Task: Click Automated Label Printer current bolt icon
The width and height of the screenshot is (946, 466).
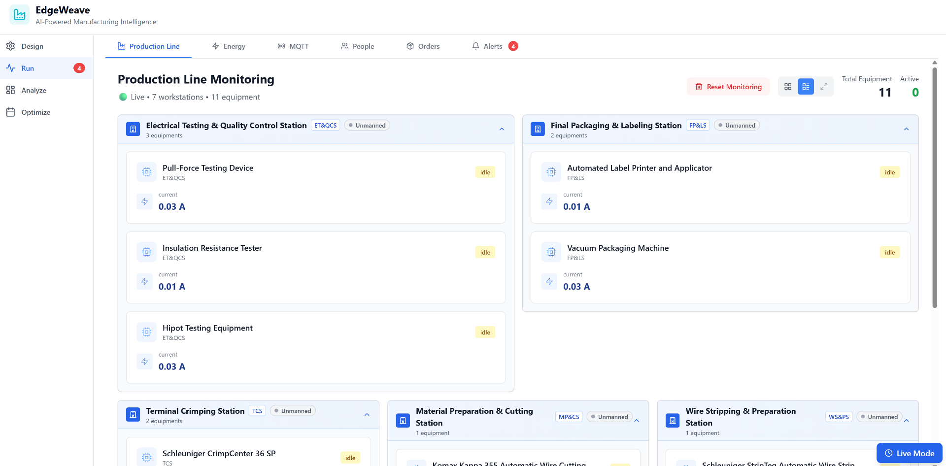Action: [x=549, y=201]
